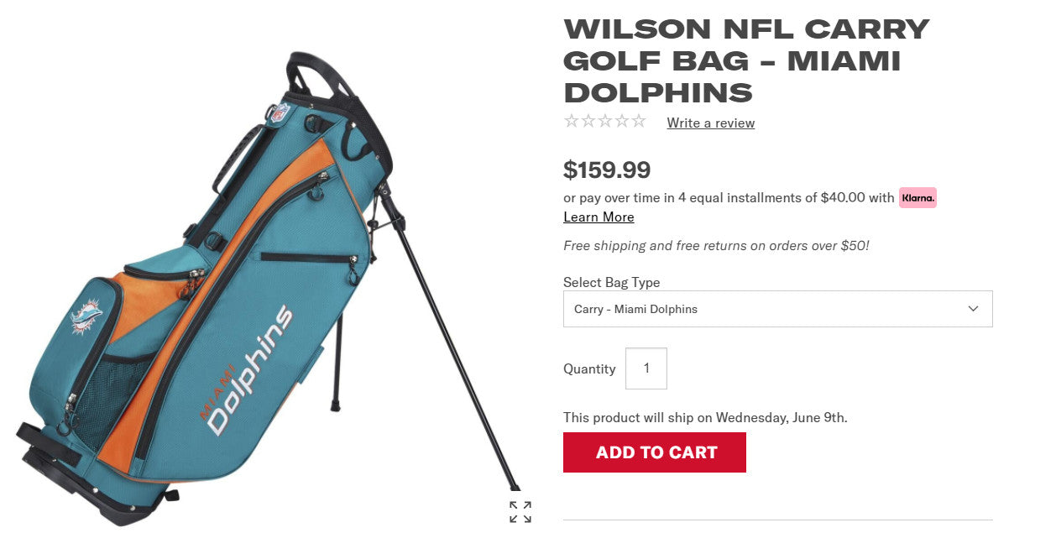The image size is (1056, 533).
Task: Rate product with the second star
Action: 588,121
